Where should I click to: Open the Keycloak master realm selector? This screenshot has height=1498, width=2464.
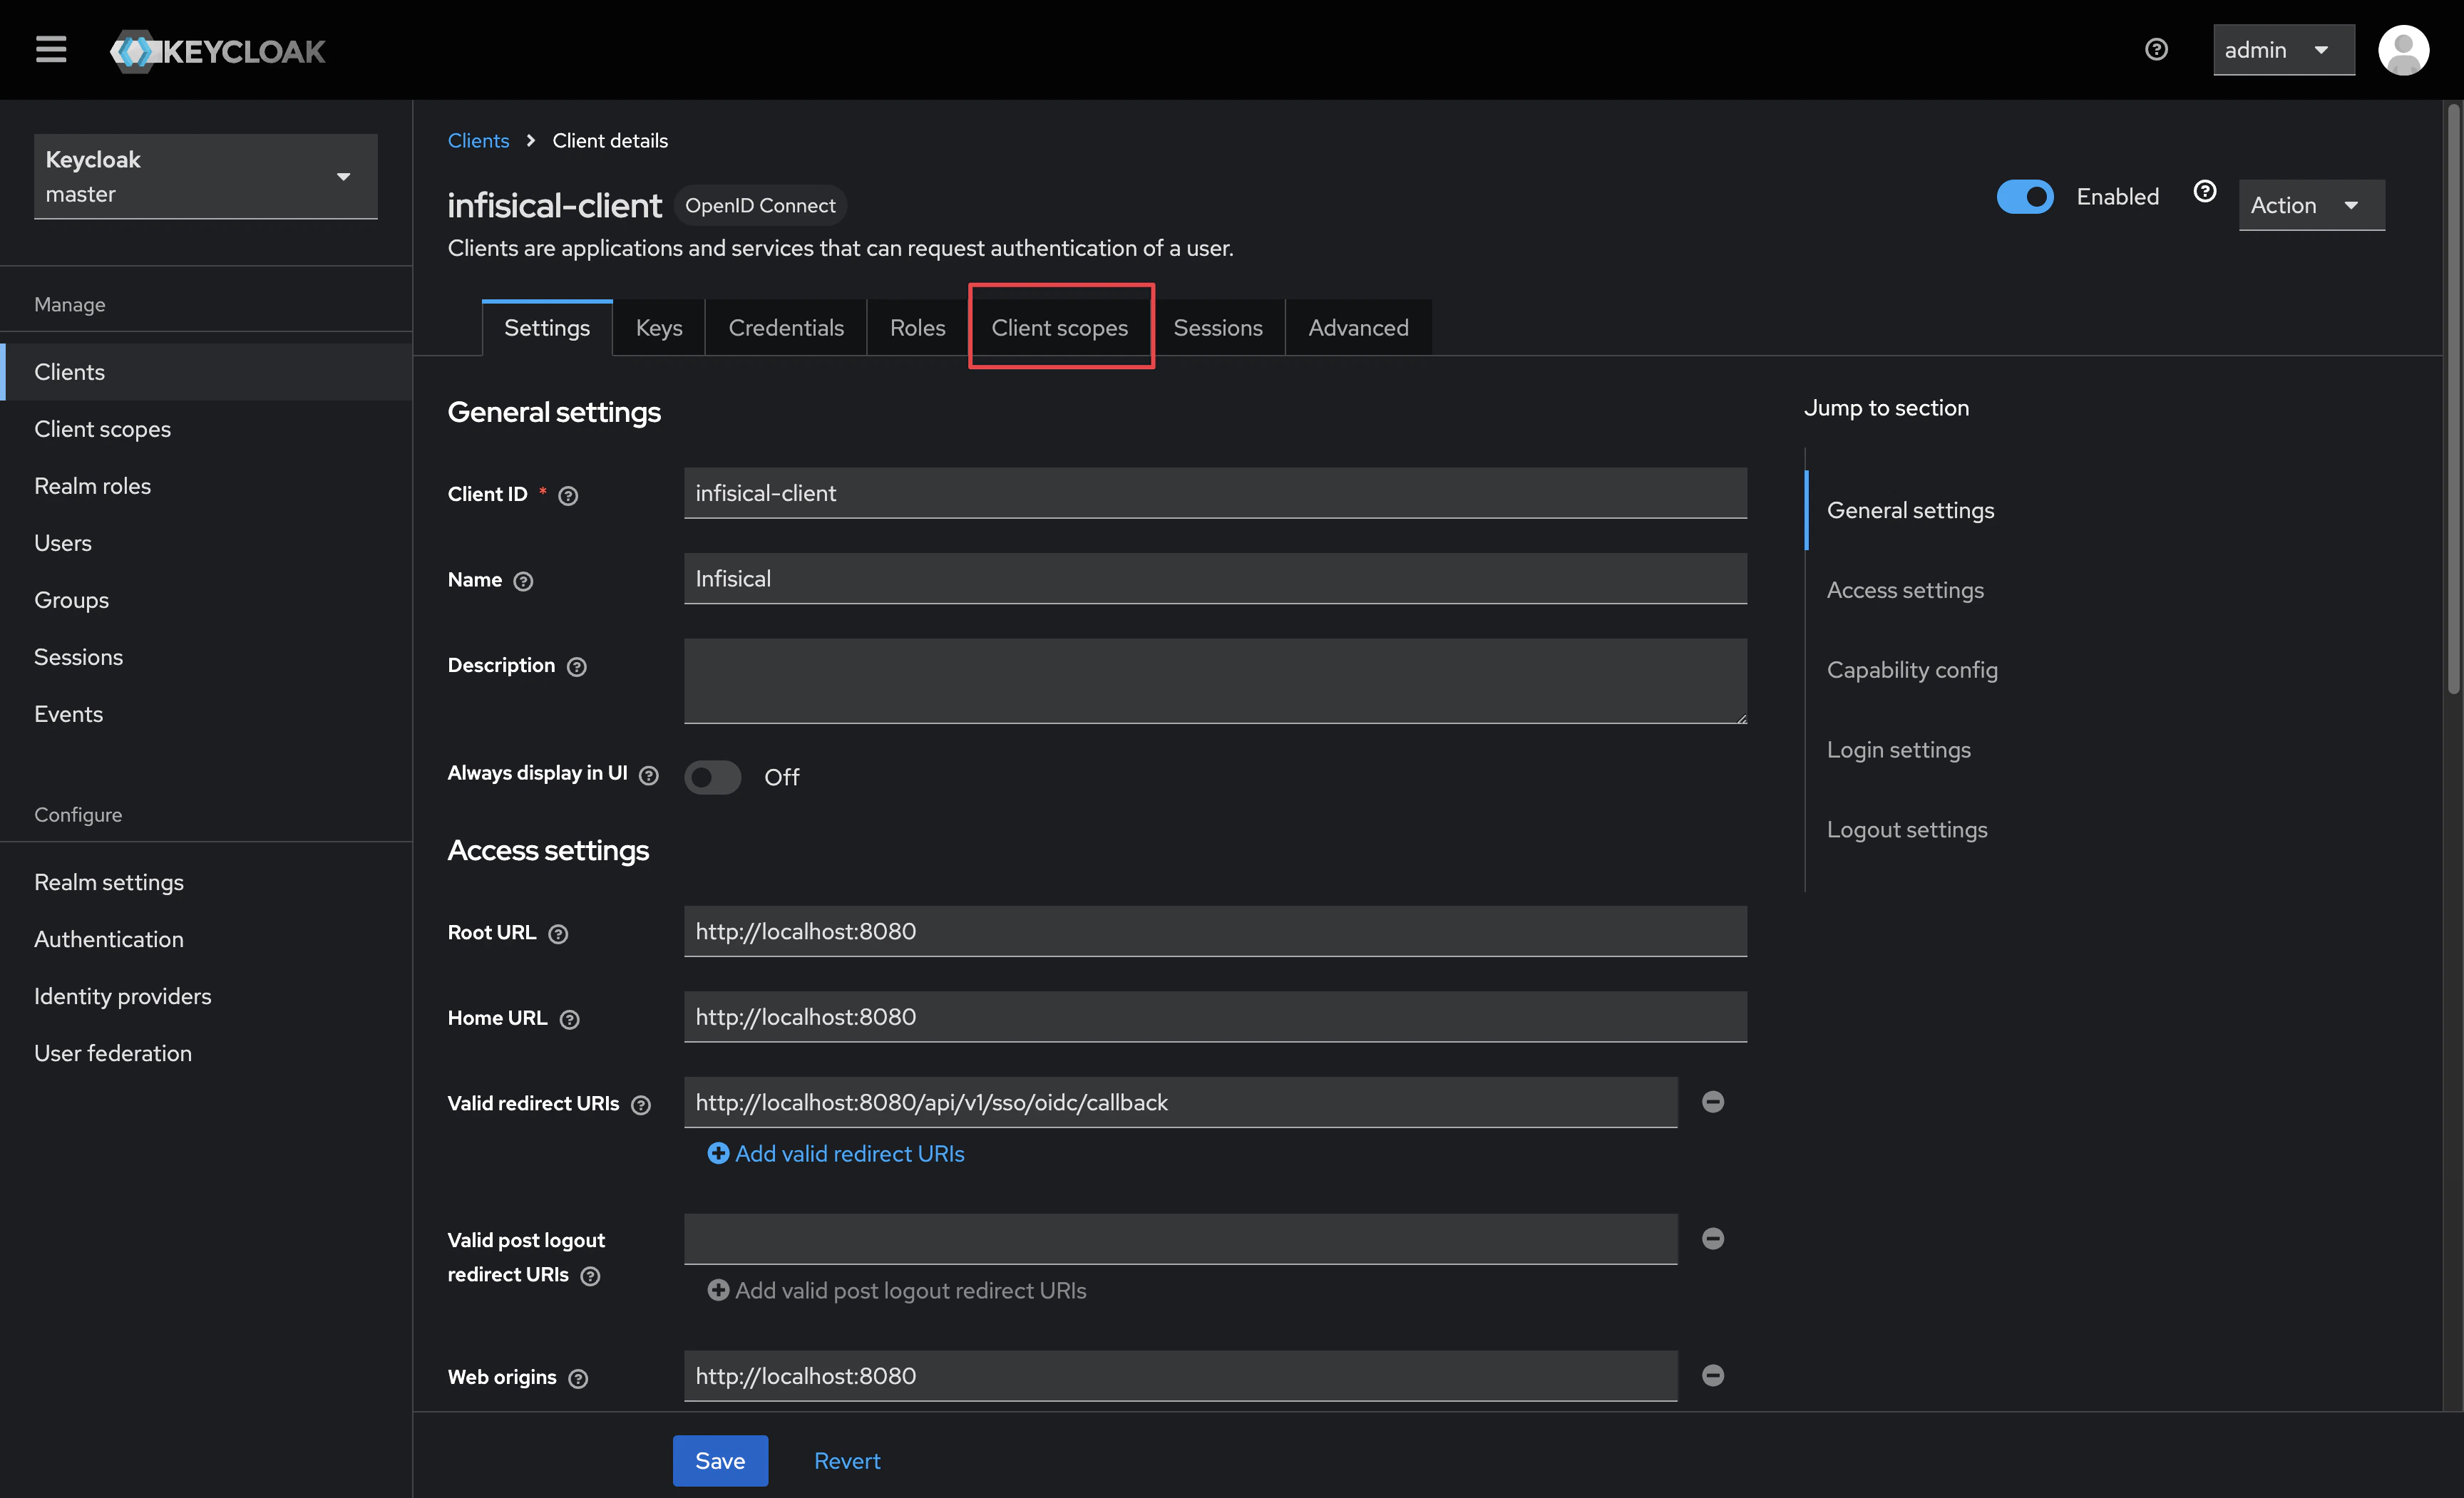(205, 176)
